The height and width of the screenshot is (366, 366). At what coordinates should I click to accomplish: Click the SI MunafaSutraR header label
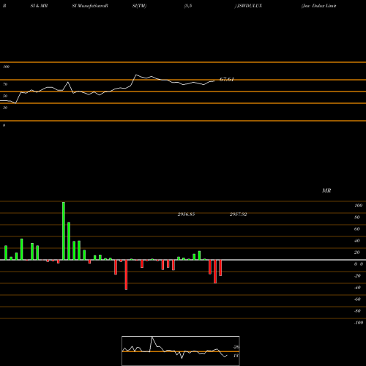pos(90,6)
